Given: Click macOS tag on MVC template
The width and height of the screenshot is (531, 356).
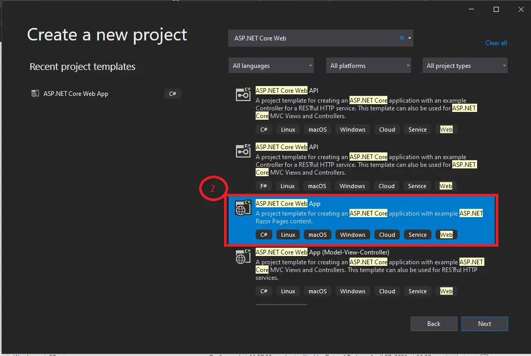Looking at the screenshot, I should (x=318, y=291).
